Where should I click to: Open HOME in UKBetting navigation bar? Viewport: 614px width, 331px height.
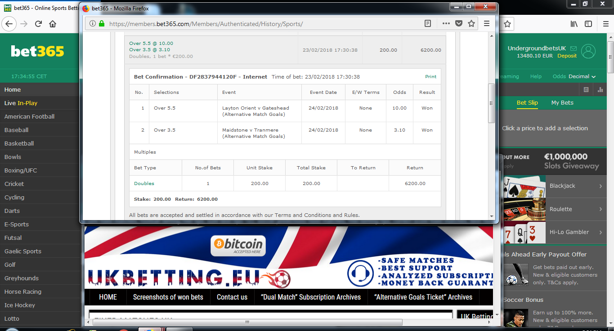tap(108, 297)
